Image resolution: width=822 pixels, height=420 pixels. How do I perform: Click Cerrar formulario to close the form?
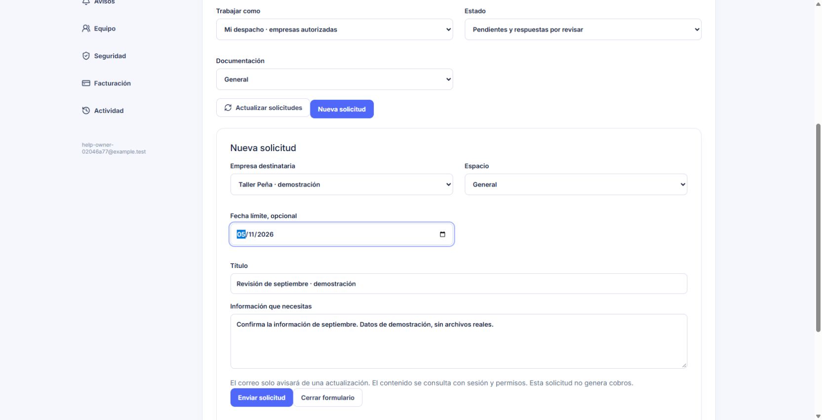tap(328, 398)
